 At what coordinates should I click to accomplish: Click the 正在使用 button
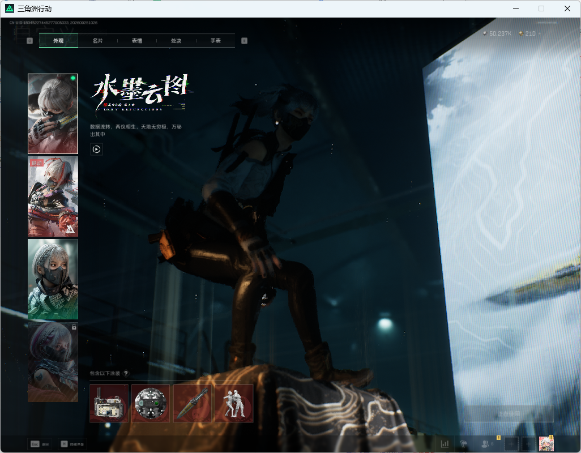point(509,414)
